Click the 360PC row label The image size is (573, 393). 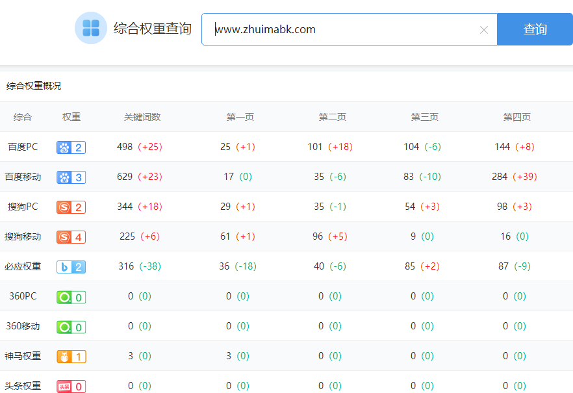coord(23,296)
